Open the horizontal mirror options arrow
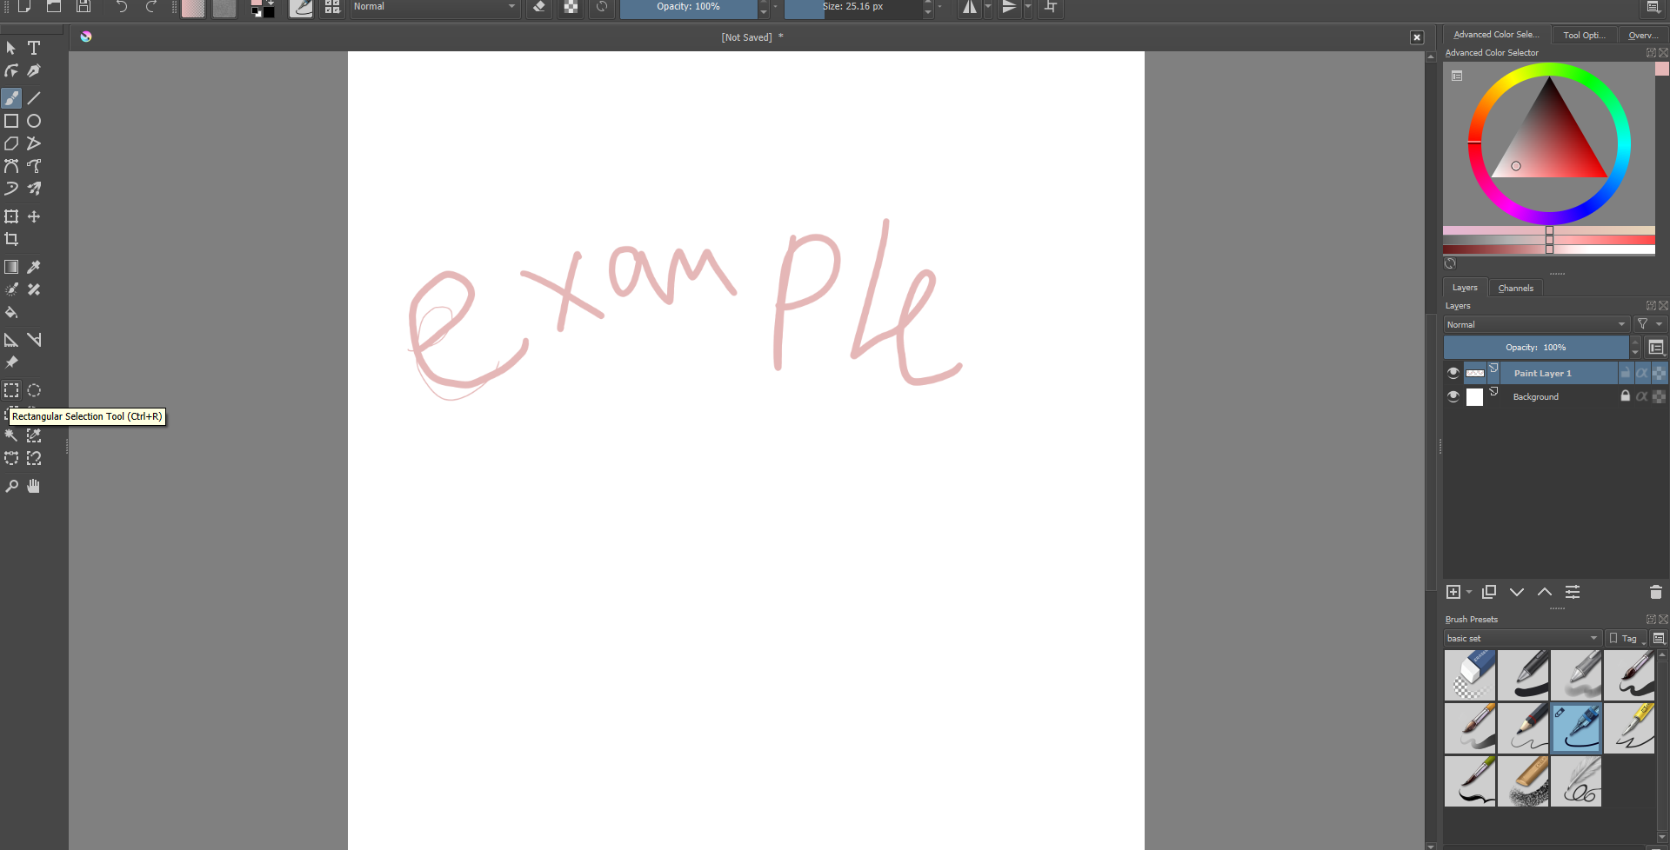This screenshot has width=1670, height=850. click(x=988, y=7)
